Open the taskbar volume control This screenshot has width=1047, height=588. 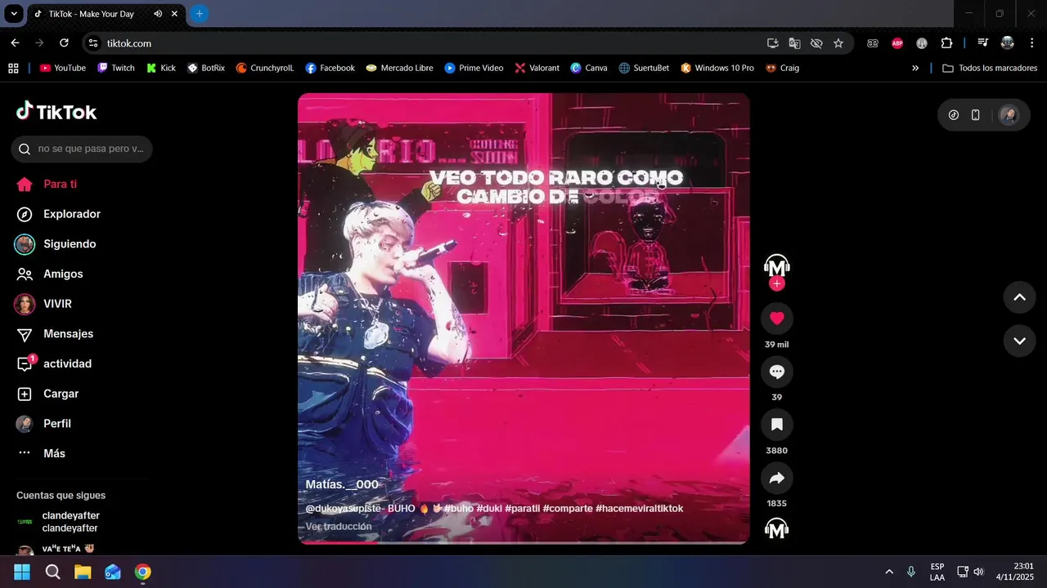pyautogui.click(x=979, y=572)
